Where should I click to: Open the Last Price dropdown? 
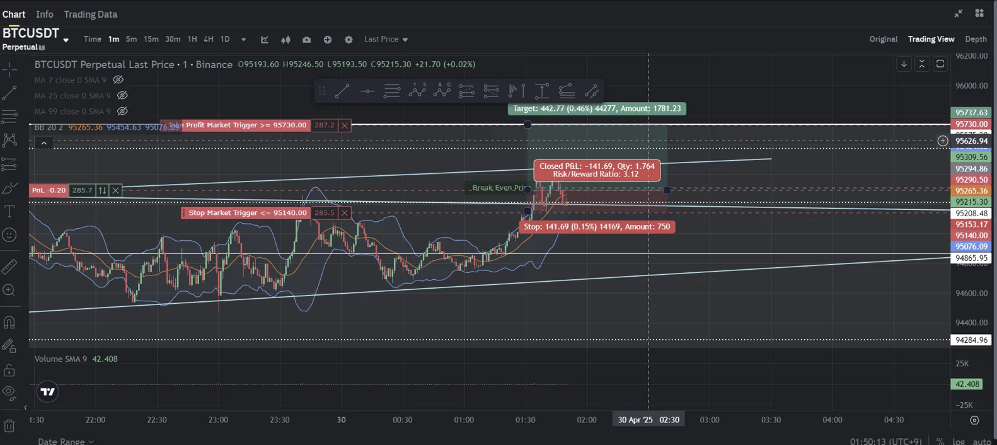[386, 39]
